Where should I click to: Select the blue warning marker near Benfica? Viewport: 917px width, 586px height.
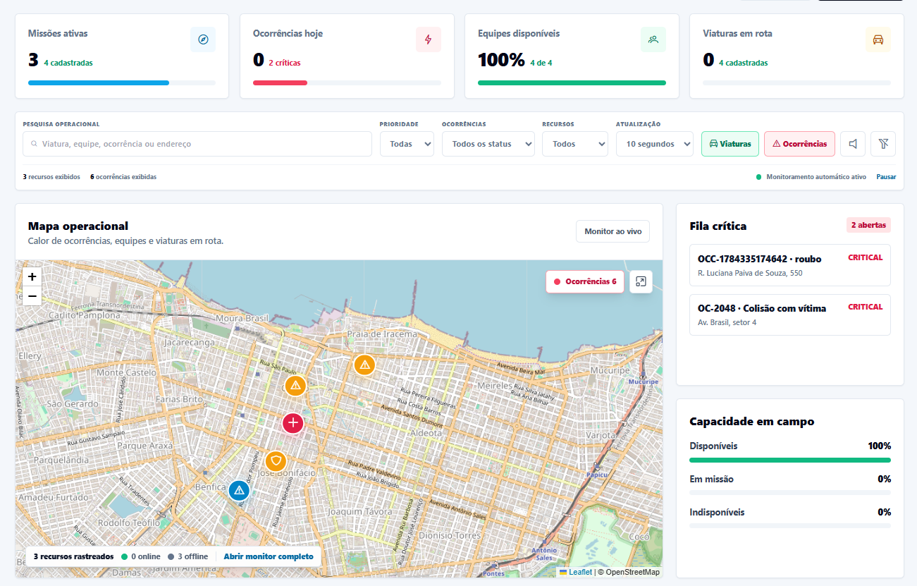tap(239, 490)
